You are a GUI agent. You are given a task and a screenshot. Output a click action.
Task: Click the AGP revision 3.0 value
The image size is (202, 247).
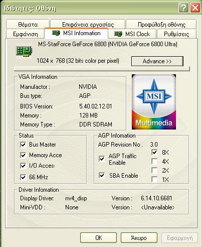coord(154,144)
